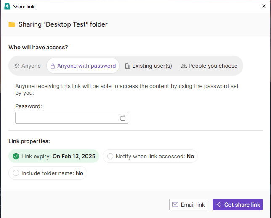
Task: Select the Anyone access tab
Action: coord(28,66)
